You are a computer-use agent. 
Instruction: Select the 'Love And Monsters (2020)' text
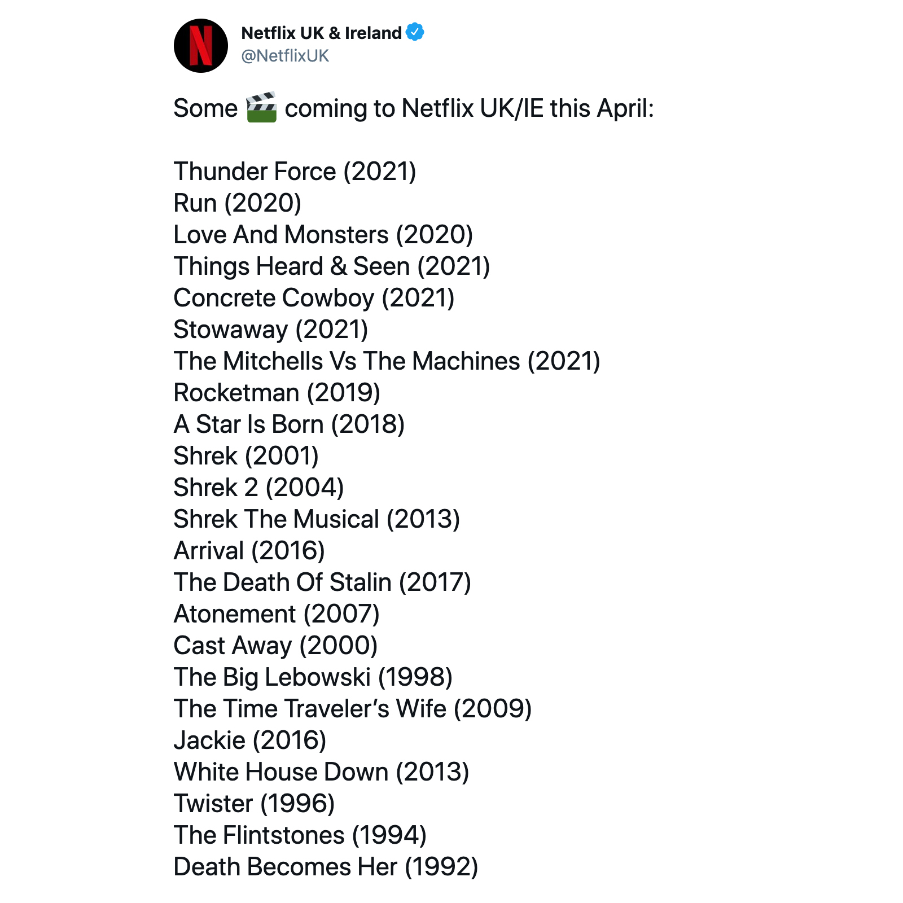(323, 235)
